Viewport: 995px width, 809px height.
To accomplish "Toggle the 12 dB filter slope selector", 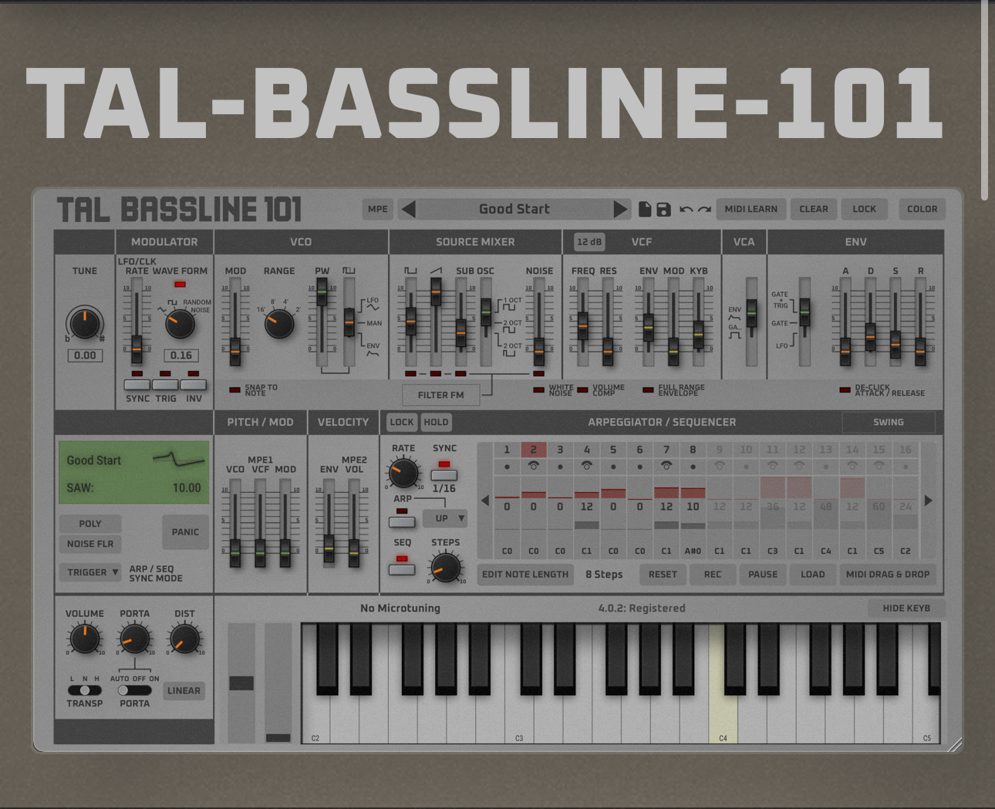I will [589, 242].
